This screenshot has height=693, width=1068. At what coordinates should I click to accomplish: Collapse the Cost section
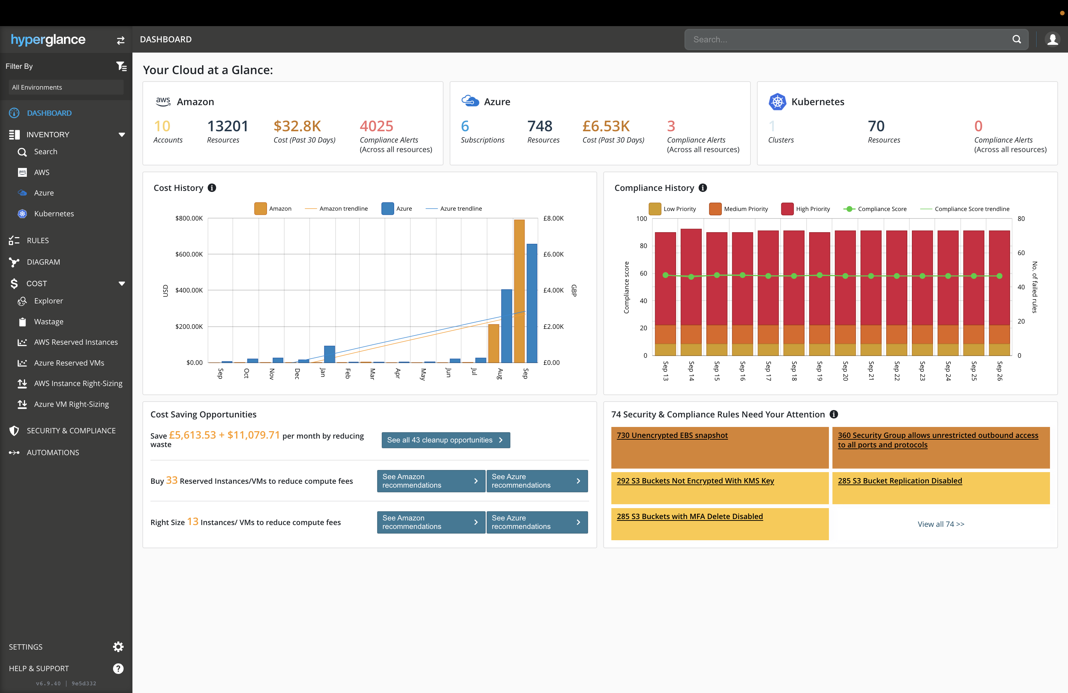point(121,283)
